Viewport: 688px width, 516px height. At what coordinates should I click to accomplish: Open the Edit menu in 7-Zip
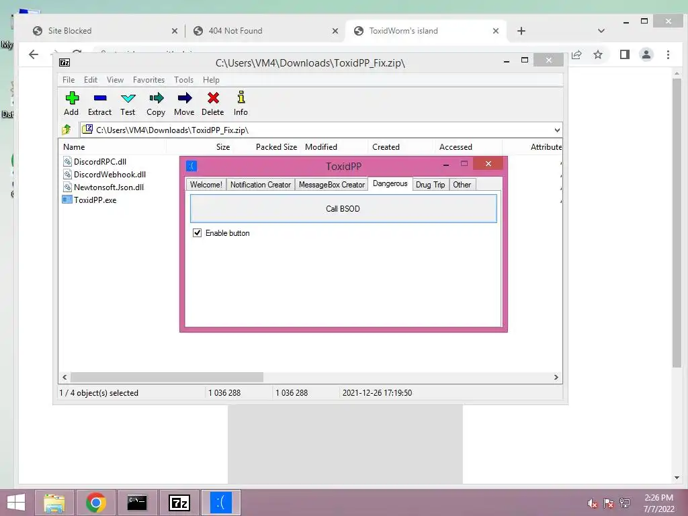[91, 80]
